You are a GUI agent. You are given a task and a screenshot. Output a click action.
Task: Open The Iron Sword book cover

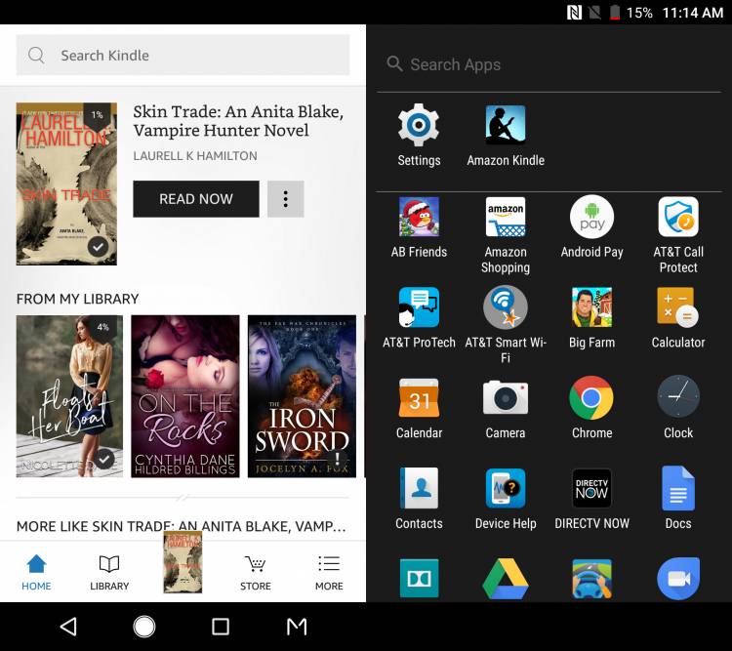pos(302,396)
